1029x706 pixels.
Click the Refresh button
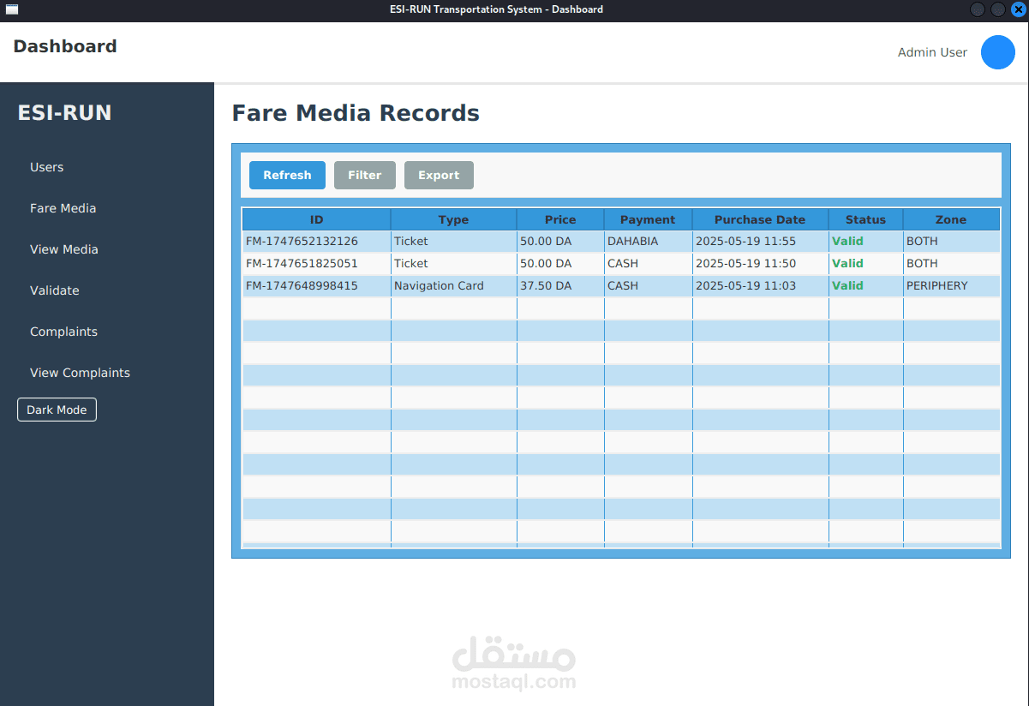[x=287, y=175]
